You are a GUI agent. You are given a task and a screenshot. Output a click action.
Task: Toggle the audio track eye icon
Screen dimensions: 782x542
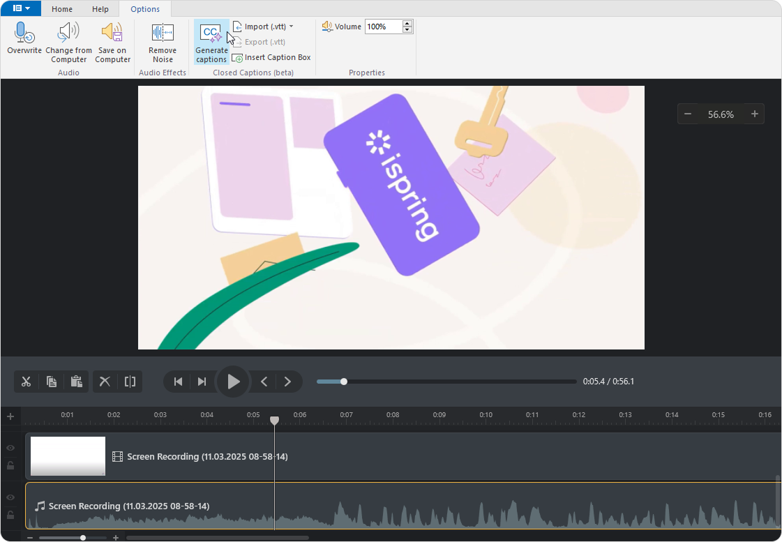click(10, 497)
